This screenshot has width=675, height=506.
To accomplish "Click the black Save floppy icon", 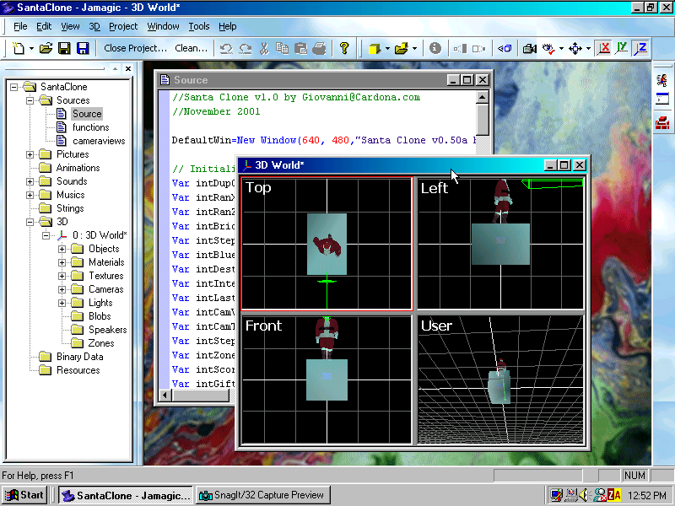I will click(x=64, y=48).
